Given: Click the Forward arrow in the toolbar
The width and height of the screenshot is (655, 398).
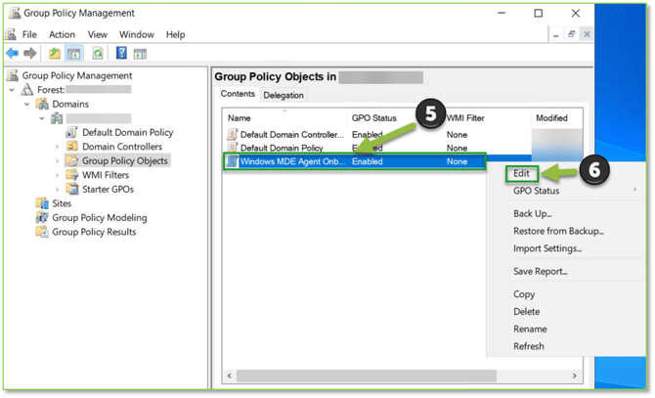Looking at the screenshot, I should 29,53.
